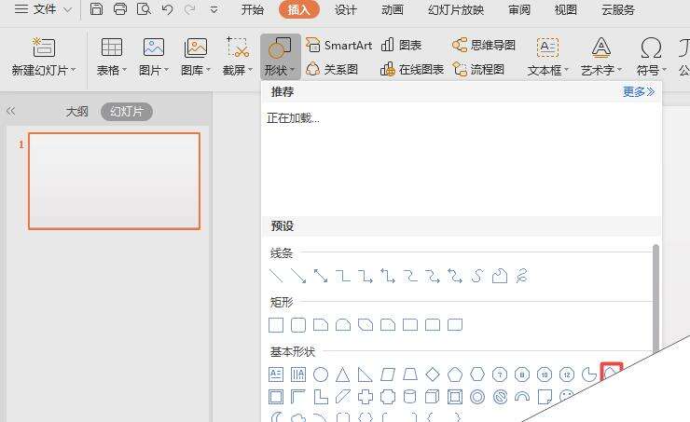Viewport: 690px width, 422px height.
Task: Choose the diamond basic shape
Action: coord(433,374)
